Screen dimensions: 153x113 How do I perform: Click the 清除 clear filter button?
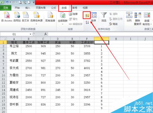[113, 14]
